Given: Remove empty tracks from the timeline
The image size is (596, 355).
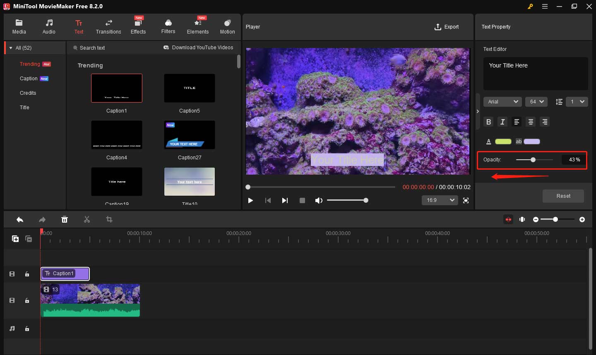Looking at the screenshot, I should click(x=29, y=239).
